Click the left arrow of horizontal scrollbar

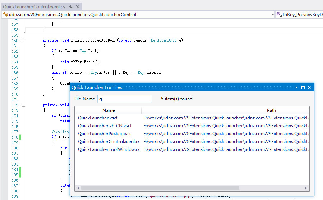[x=78, y=188]
